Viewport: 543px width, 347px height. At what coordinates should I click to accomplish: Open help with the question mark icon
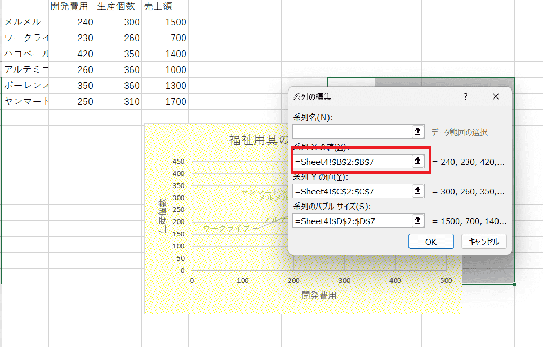coord(466,96)
